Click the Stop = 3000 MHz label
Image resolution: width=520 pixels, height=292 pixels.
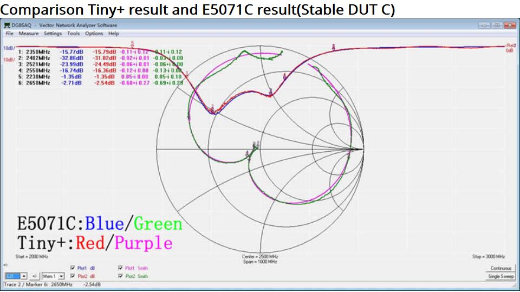[489, 256]
